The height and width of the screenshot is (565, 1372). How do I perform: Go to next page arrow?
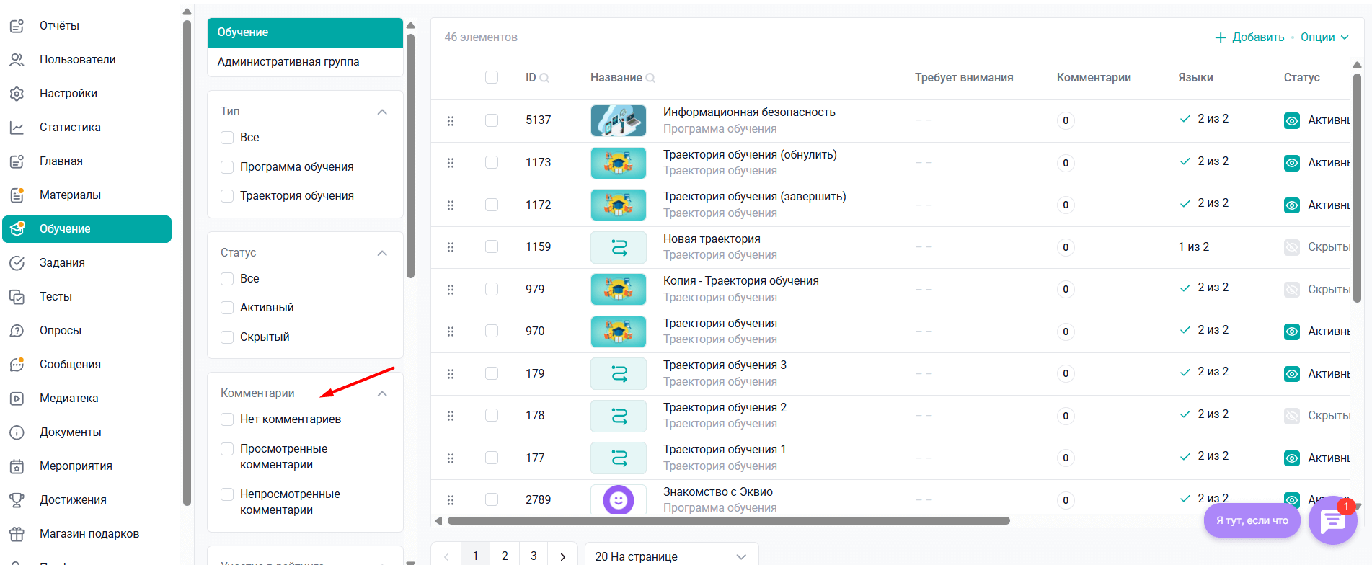coord(562,556)
